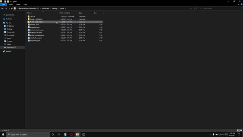Viewport: 243px width, 137px height.
Task: Expand the ribbon with the chevron
Action: coord(239,4)
